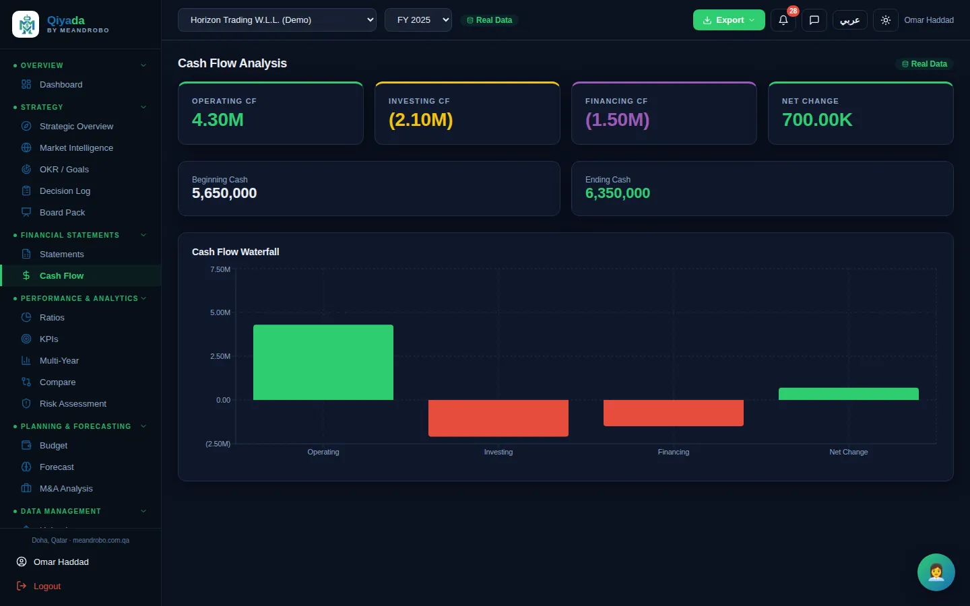The image size is (970, 606).
Task: Switch language with the Arabic button
Action: pos(850,20)
